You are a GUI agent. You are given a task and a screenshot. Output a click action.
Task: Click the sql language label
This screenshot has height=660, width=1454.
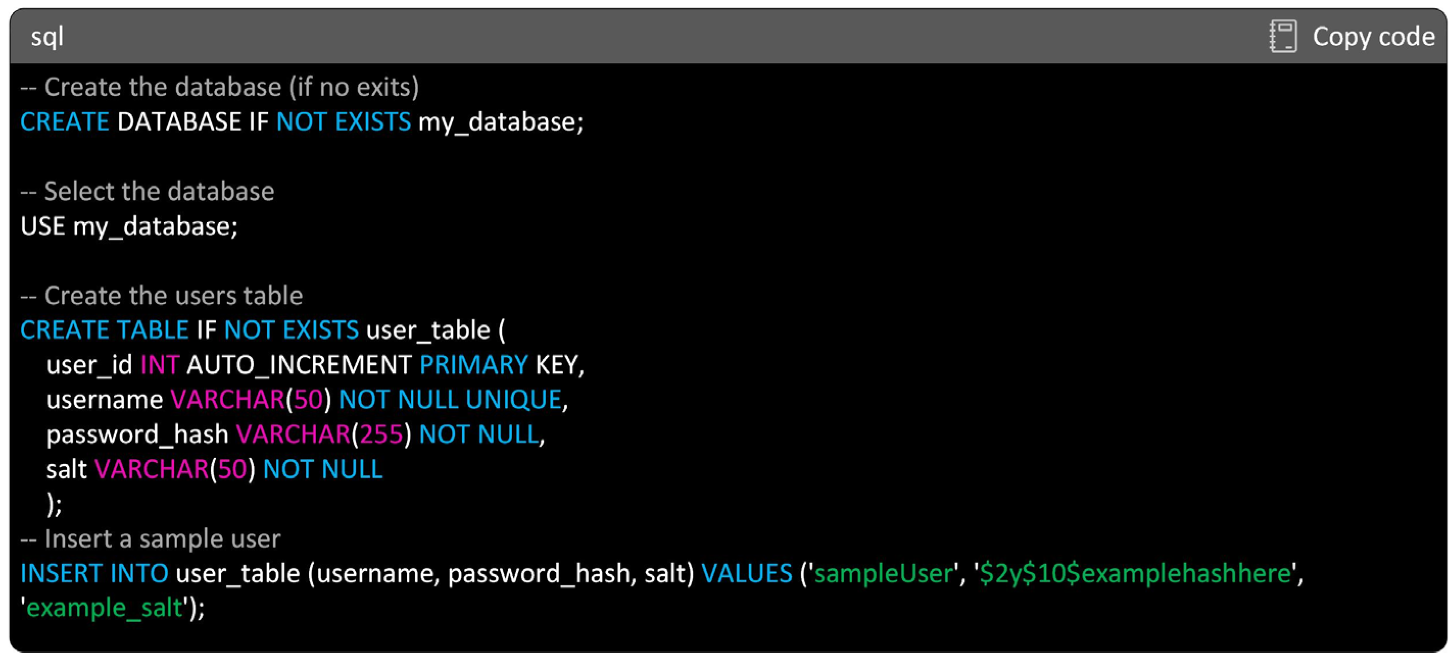(x=47, y=37)
